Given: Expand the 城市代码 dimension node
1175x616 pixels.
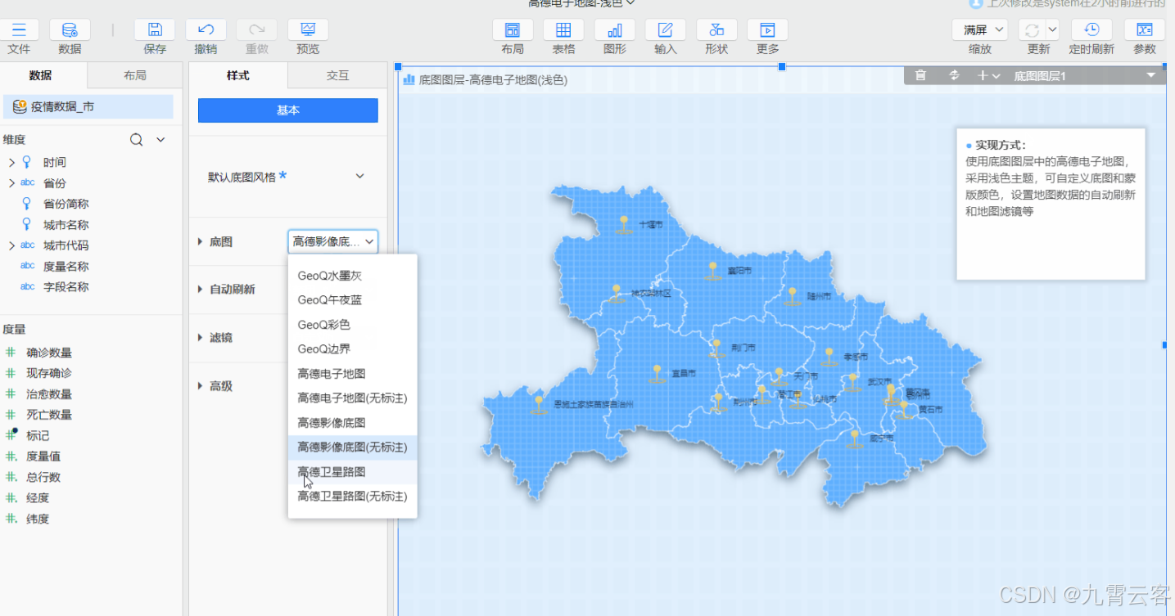Looking at the screenshot, I should point(11,245).
